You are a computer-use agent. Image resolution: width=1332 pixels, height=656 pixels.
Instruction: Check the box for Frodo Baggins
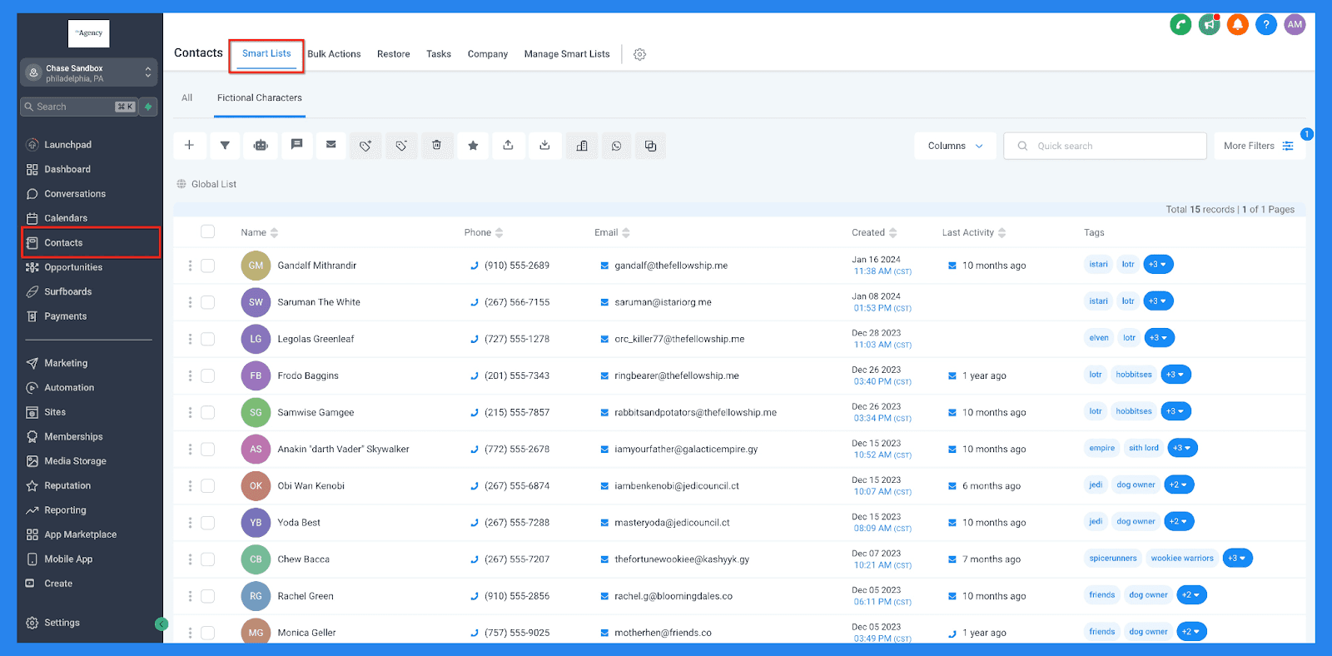[x=208, y=375]
